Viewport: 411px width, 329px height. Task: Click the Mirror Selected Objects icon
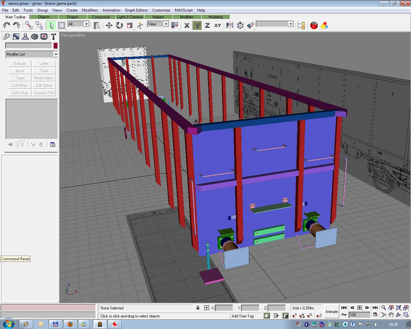[230, 25]
